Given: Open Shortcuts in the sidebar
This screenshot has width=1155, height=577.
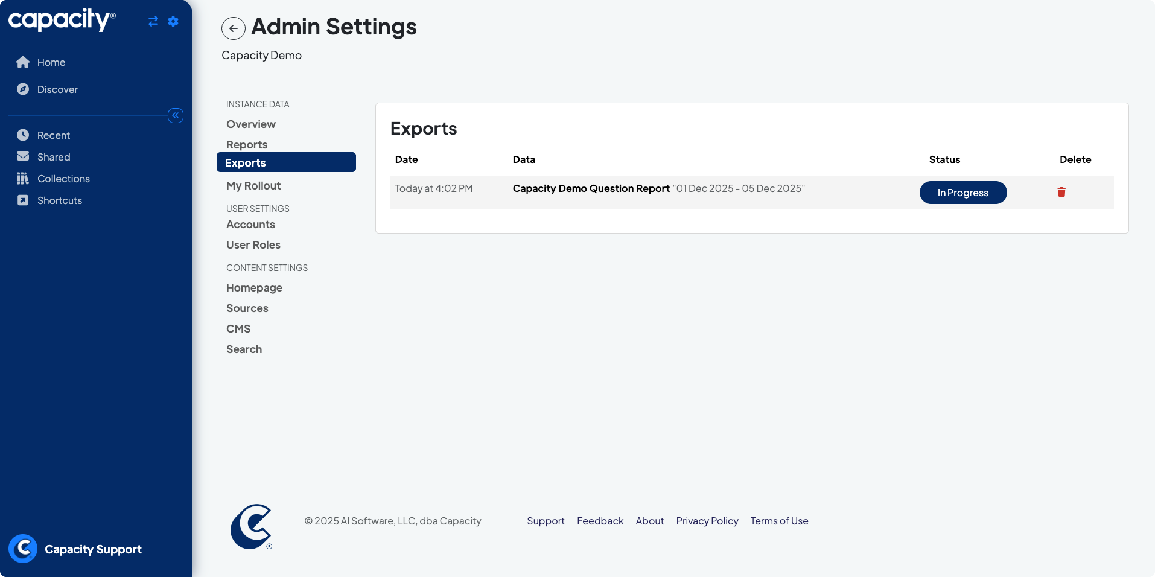Looking at the screenshot, I should (59, 200).
